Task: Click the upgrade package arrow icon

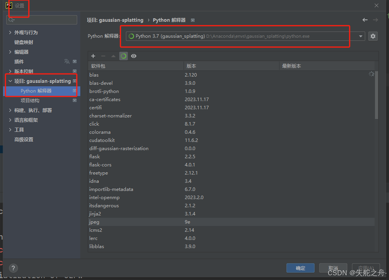Action: point(113,56)
